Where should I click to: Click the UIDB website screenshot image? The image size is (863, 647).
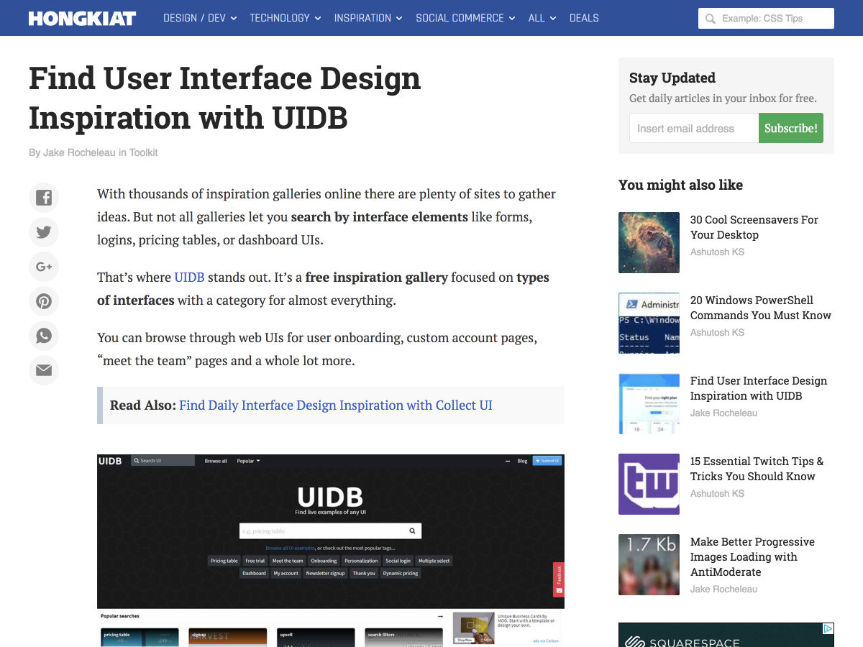click(331, 550)
